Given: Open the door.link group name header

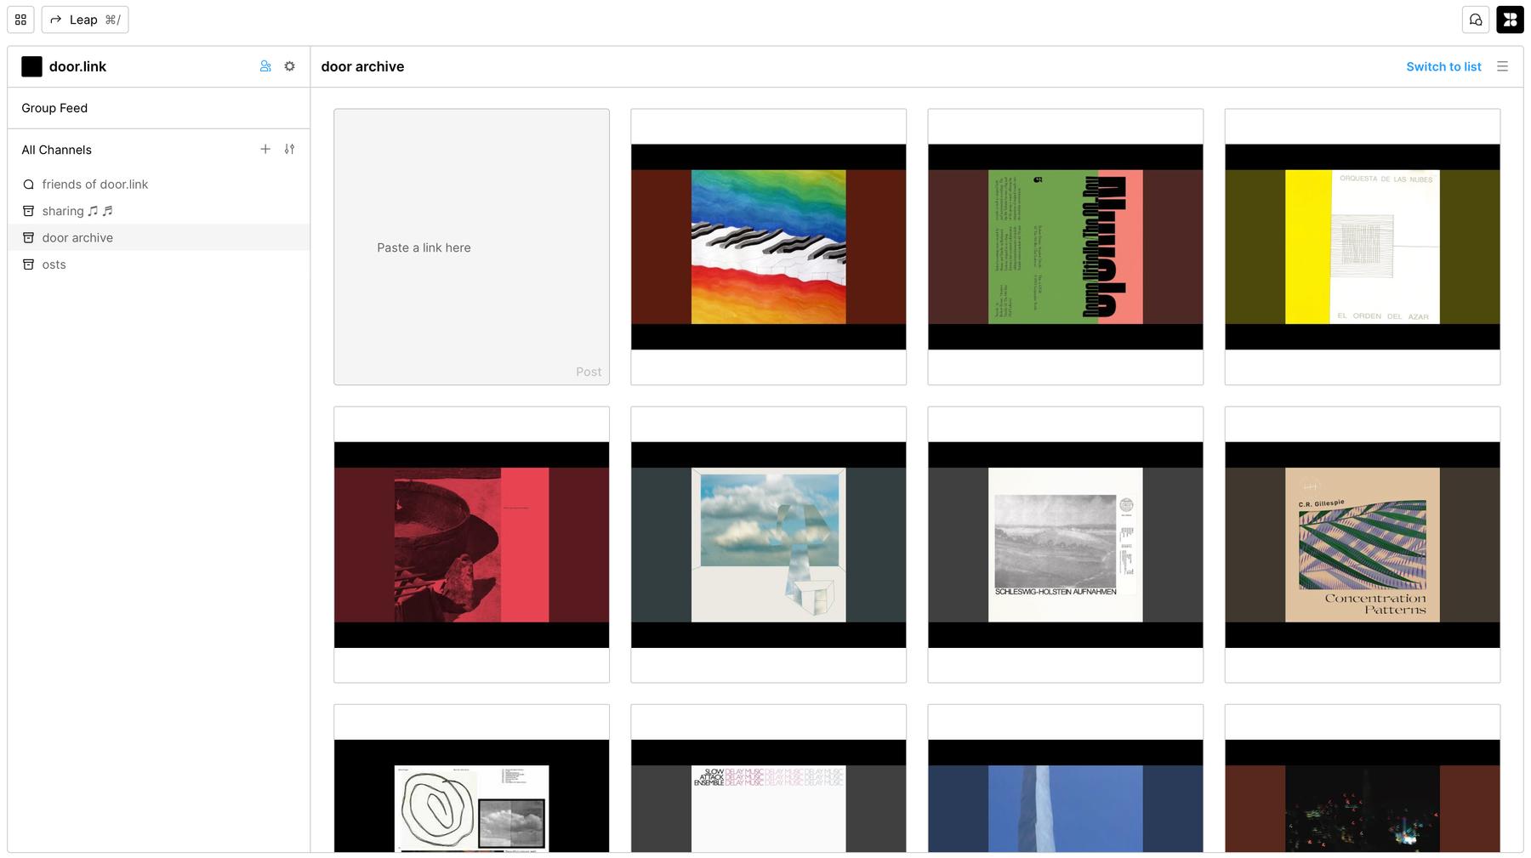Looking at the screenshot, I should click(x=77, y=66).
